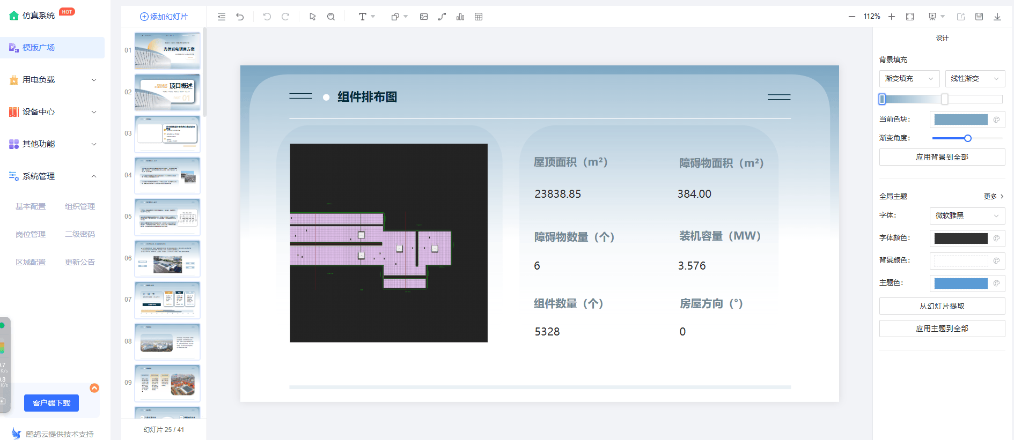This screenshot has width=1014, height=440.
Task: Click the add slide plus icon
Action: 144,17
